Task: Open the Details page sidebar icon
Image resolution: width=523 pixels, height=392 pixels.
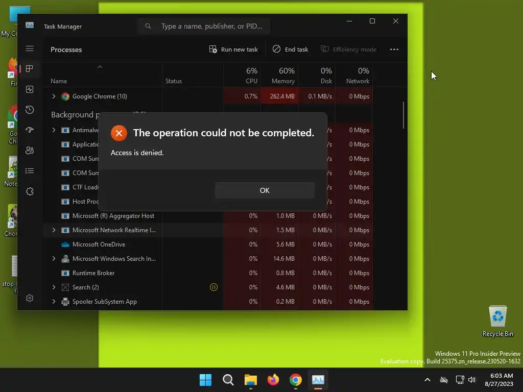Action: 30,170
